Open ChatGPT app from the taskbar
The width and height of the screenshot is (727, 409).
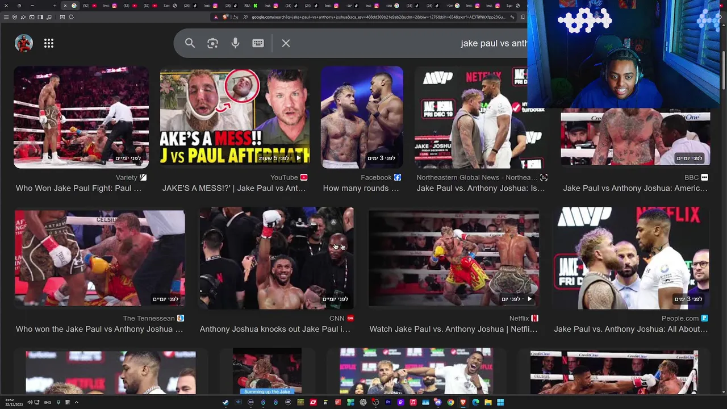coord(363,402)
